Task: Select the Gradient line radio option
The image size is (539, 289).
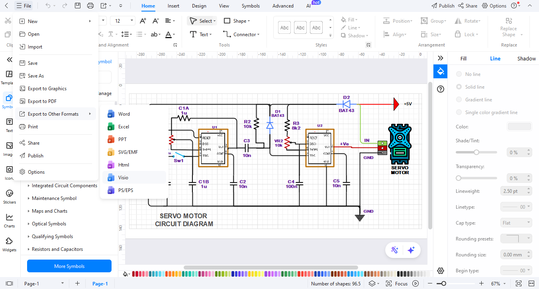Action: (x=459, y=100)
